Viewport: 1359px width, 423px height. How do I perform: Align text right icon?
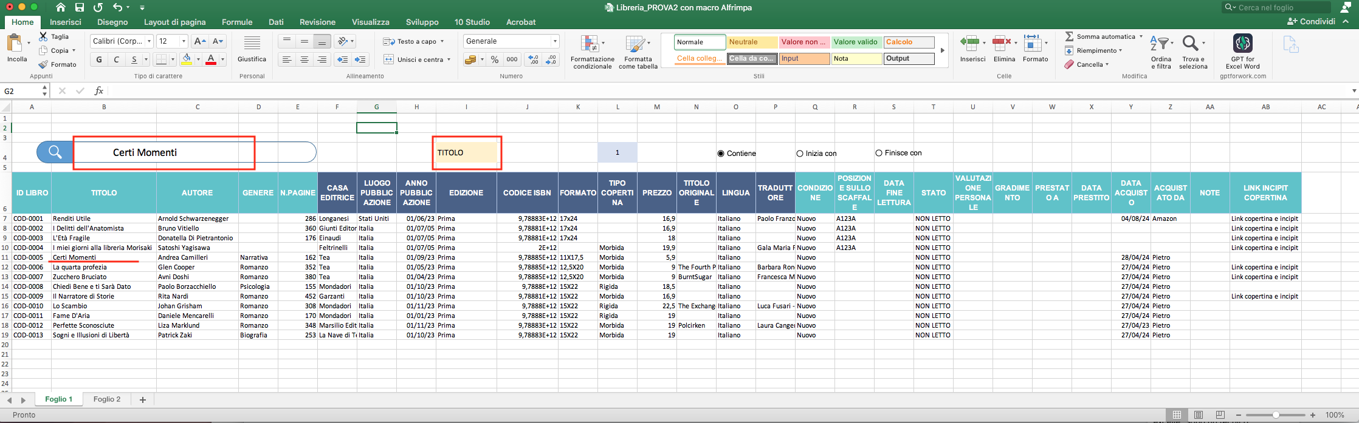pos(322,59)
